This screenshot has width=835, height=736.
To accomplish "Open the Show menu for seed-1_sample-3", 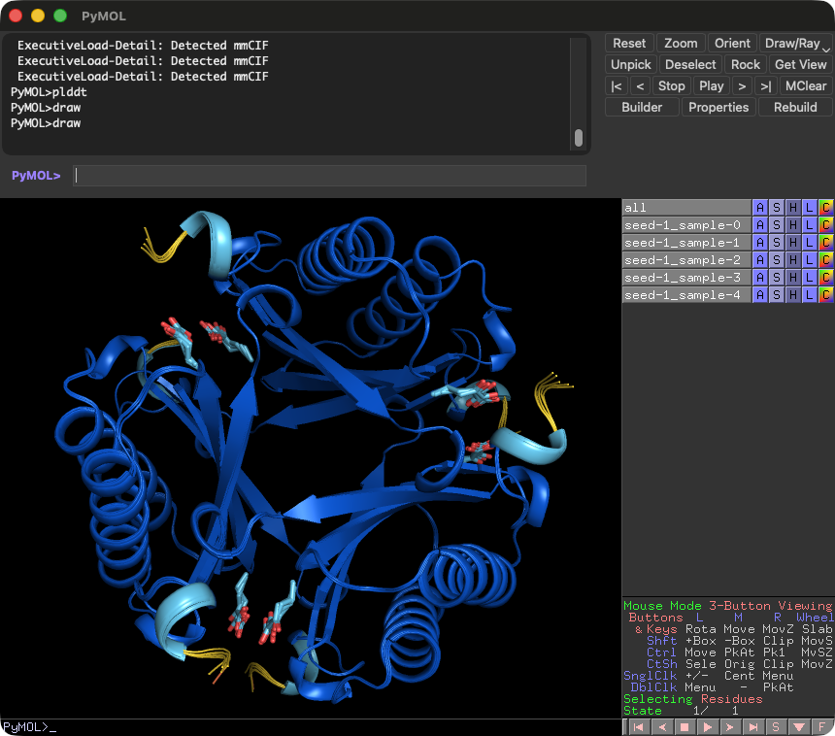I will pos(777,278).
